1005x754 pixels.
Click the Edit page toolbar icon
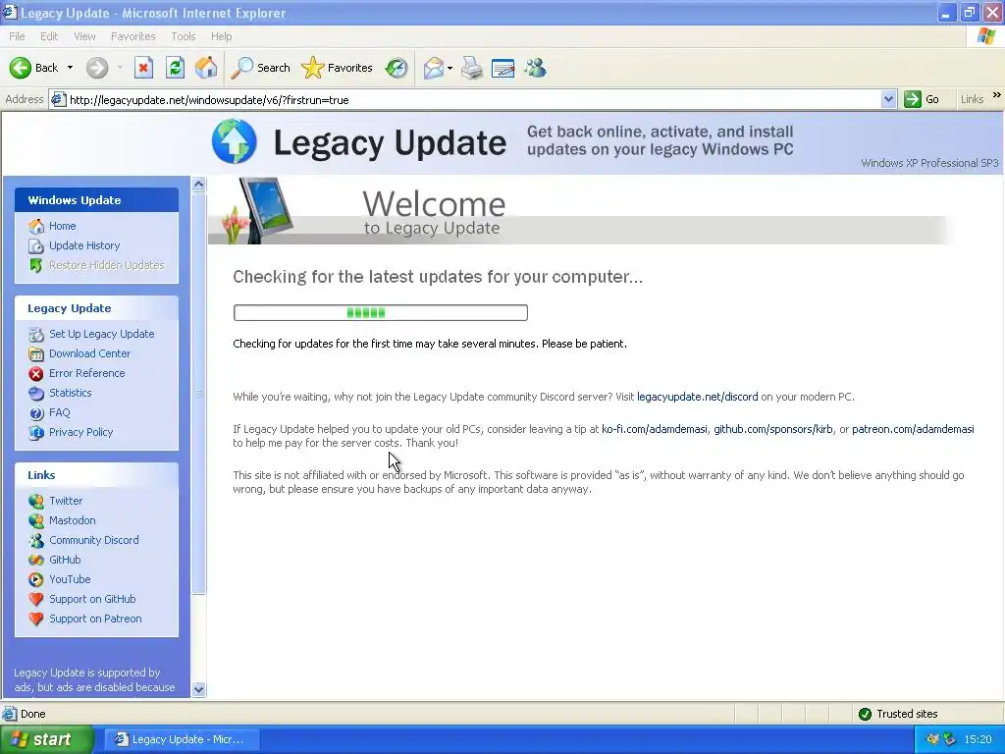coord(503,68)
